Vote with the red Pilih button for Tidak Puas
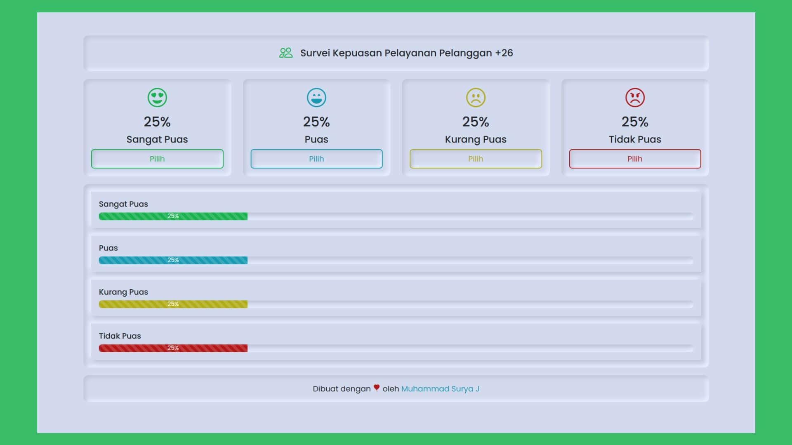The image size is (792, 445). (635, 159)
